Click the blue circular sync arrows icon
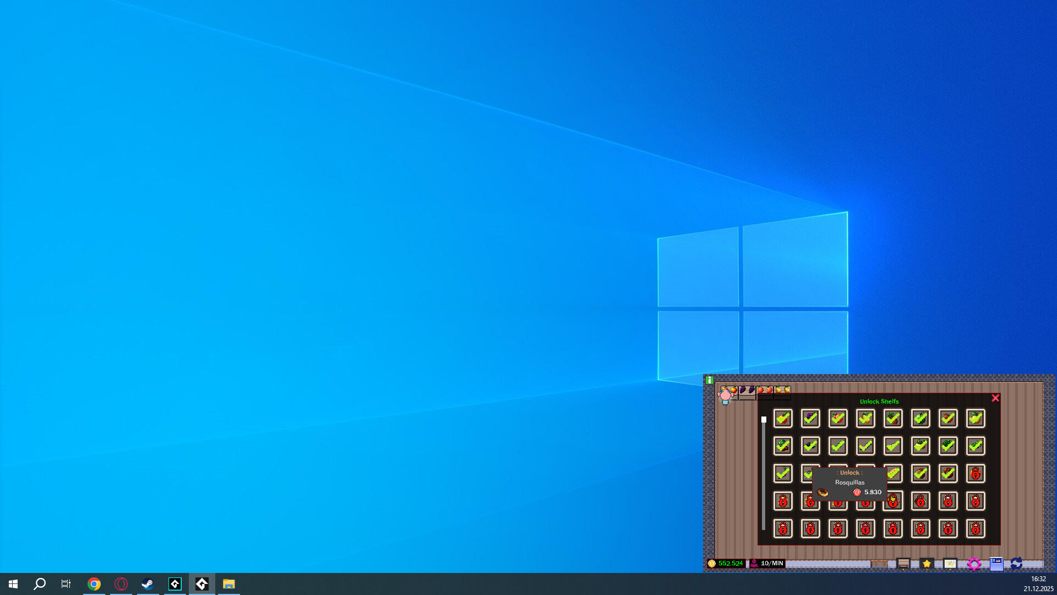 coord(1016,564)
